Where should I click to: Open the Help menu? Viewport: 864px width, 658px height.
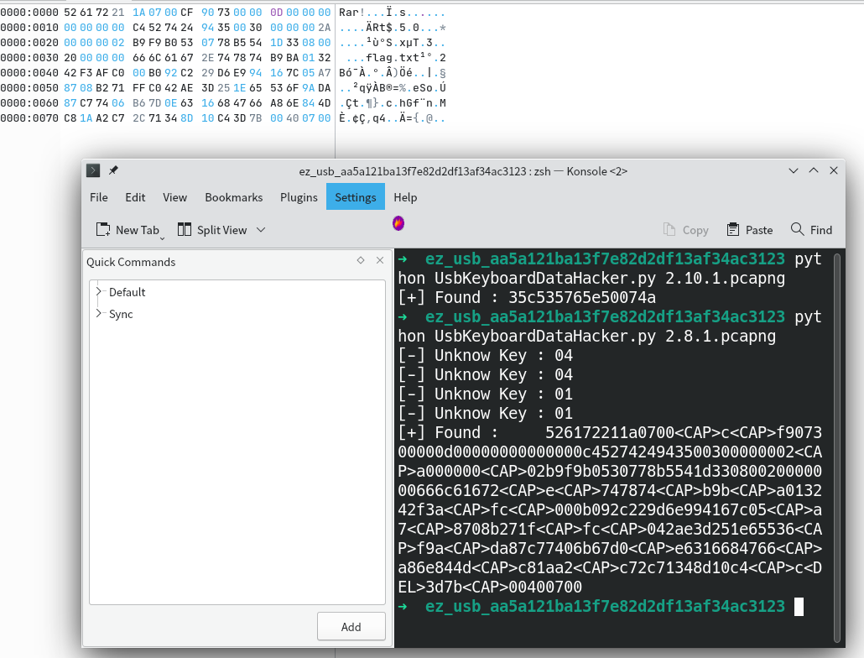pyautogui.click(x=405, y=197)
